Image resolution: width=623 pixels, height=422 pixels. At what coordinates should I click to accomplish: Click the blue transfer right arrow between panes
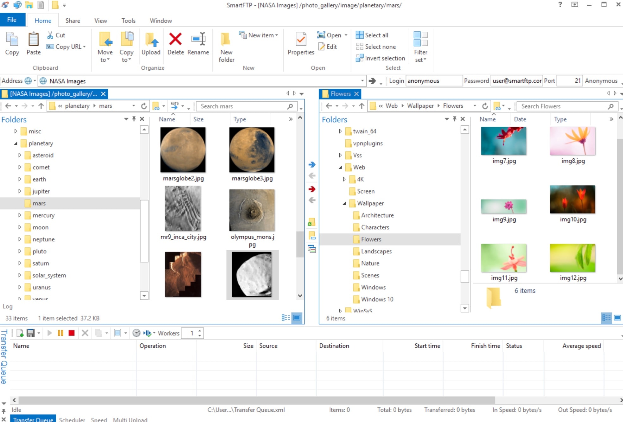[x=312, y=164]
